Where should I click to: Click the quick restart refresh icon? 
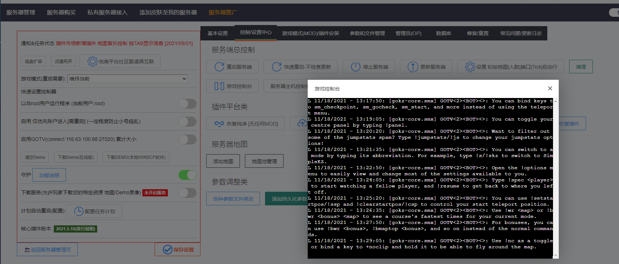coord(277,67)
